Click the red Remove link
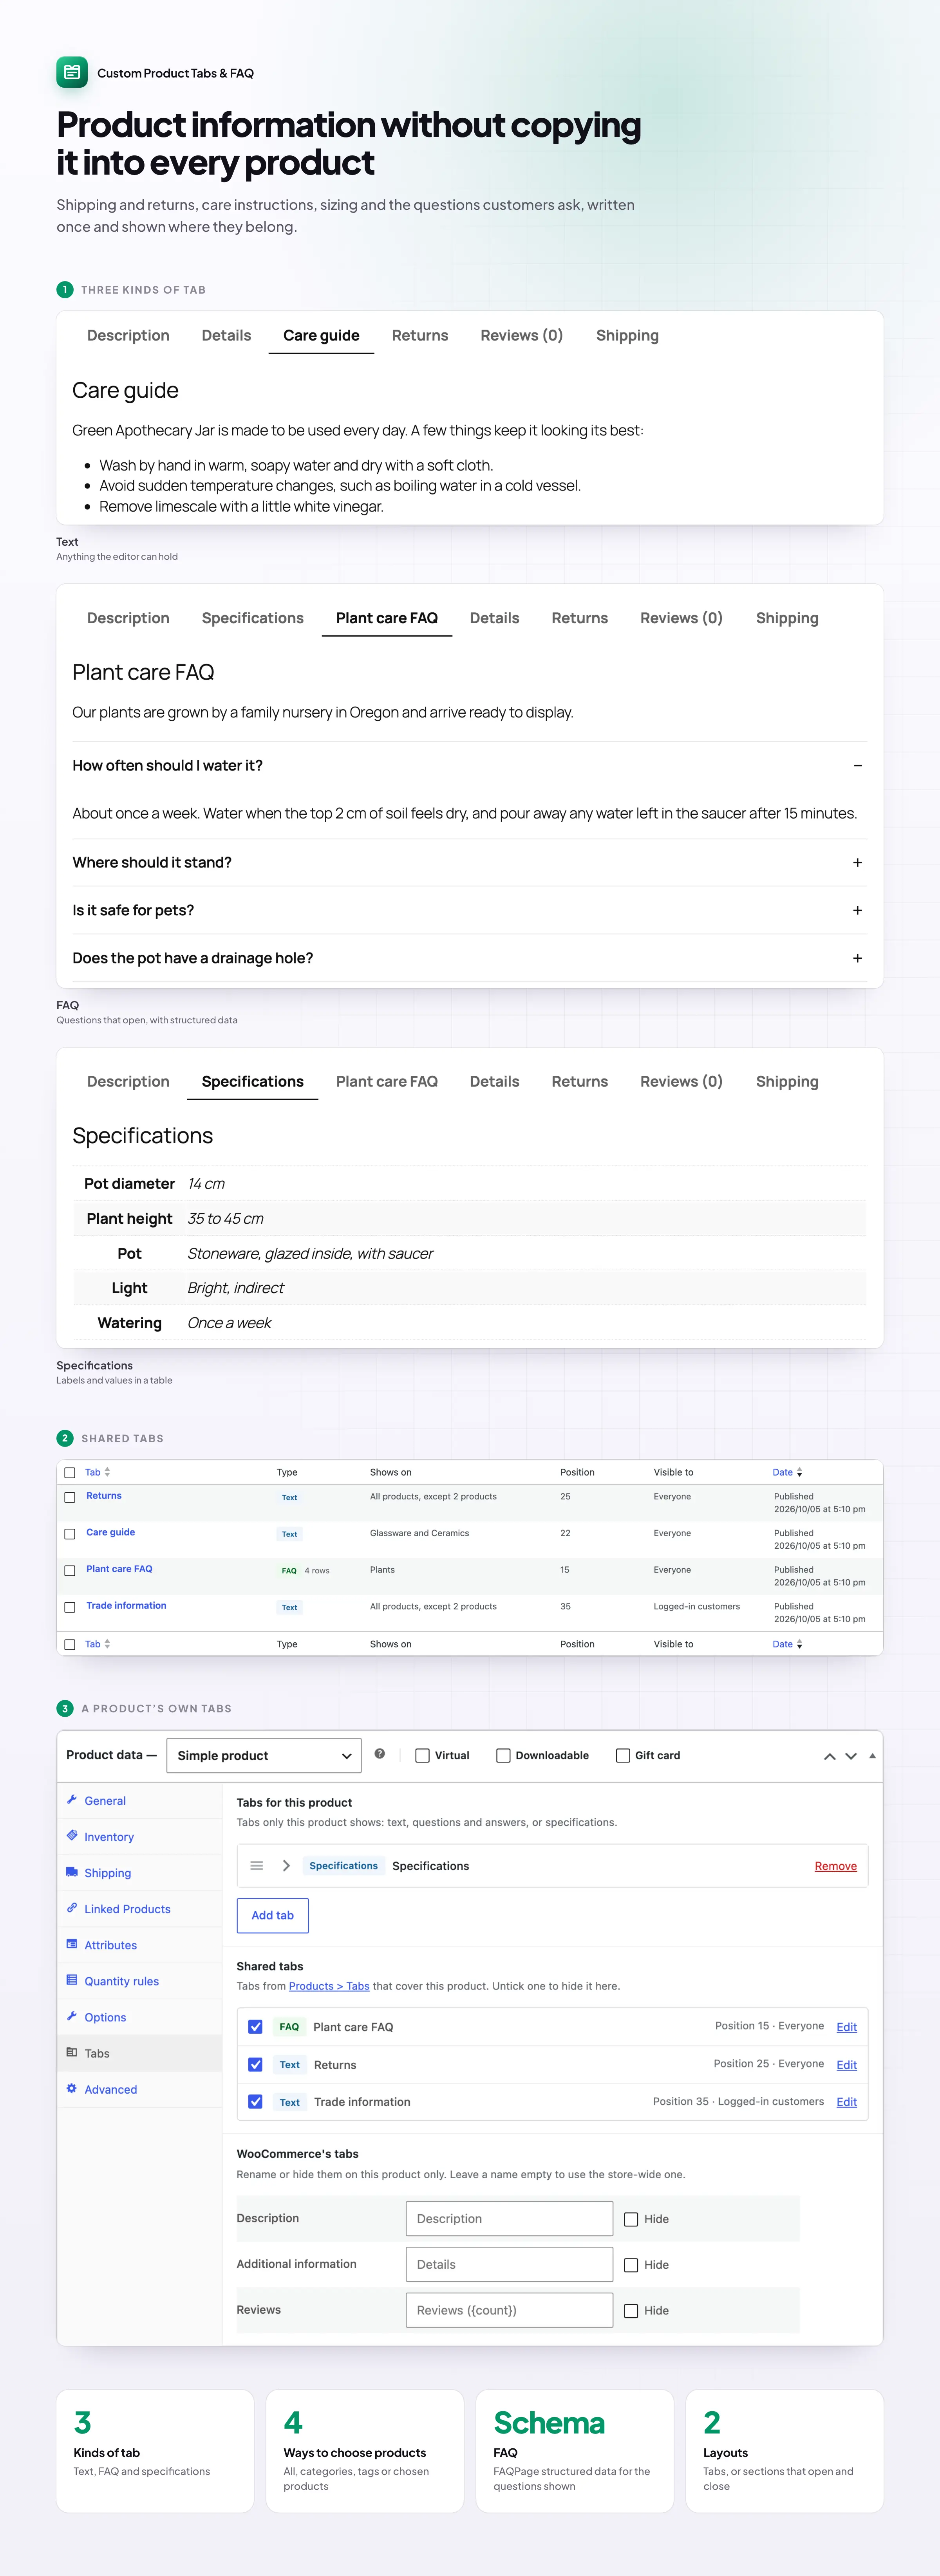The width and height of the screenshot is (940, 2576). (835, 1865)
